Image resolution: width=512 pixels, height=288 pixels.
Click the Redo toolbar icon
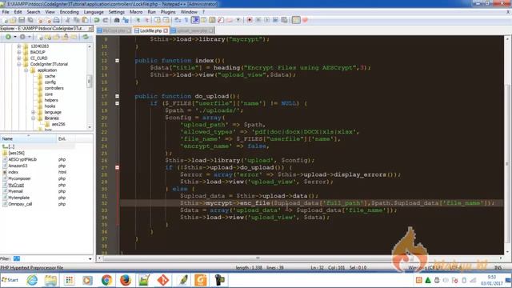tap(105, 20)
